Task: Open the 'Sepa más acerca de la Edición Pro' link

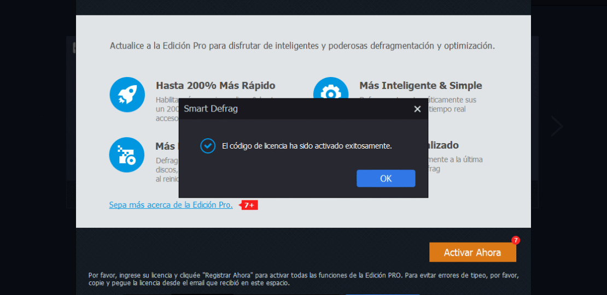Action: point(171,205)
